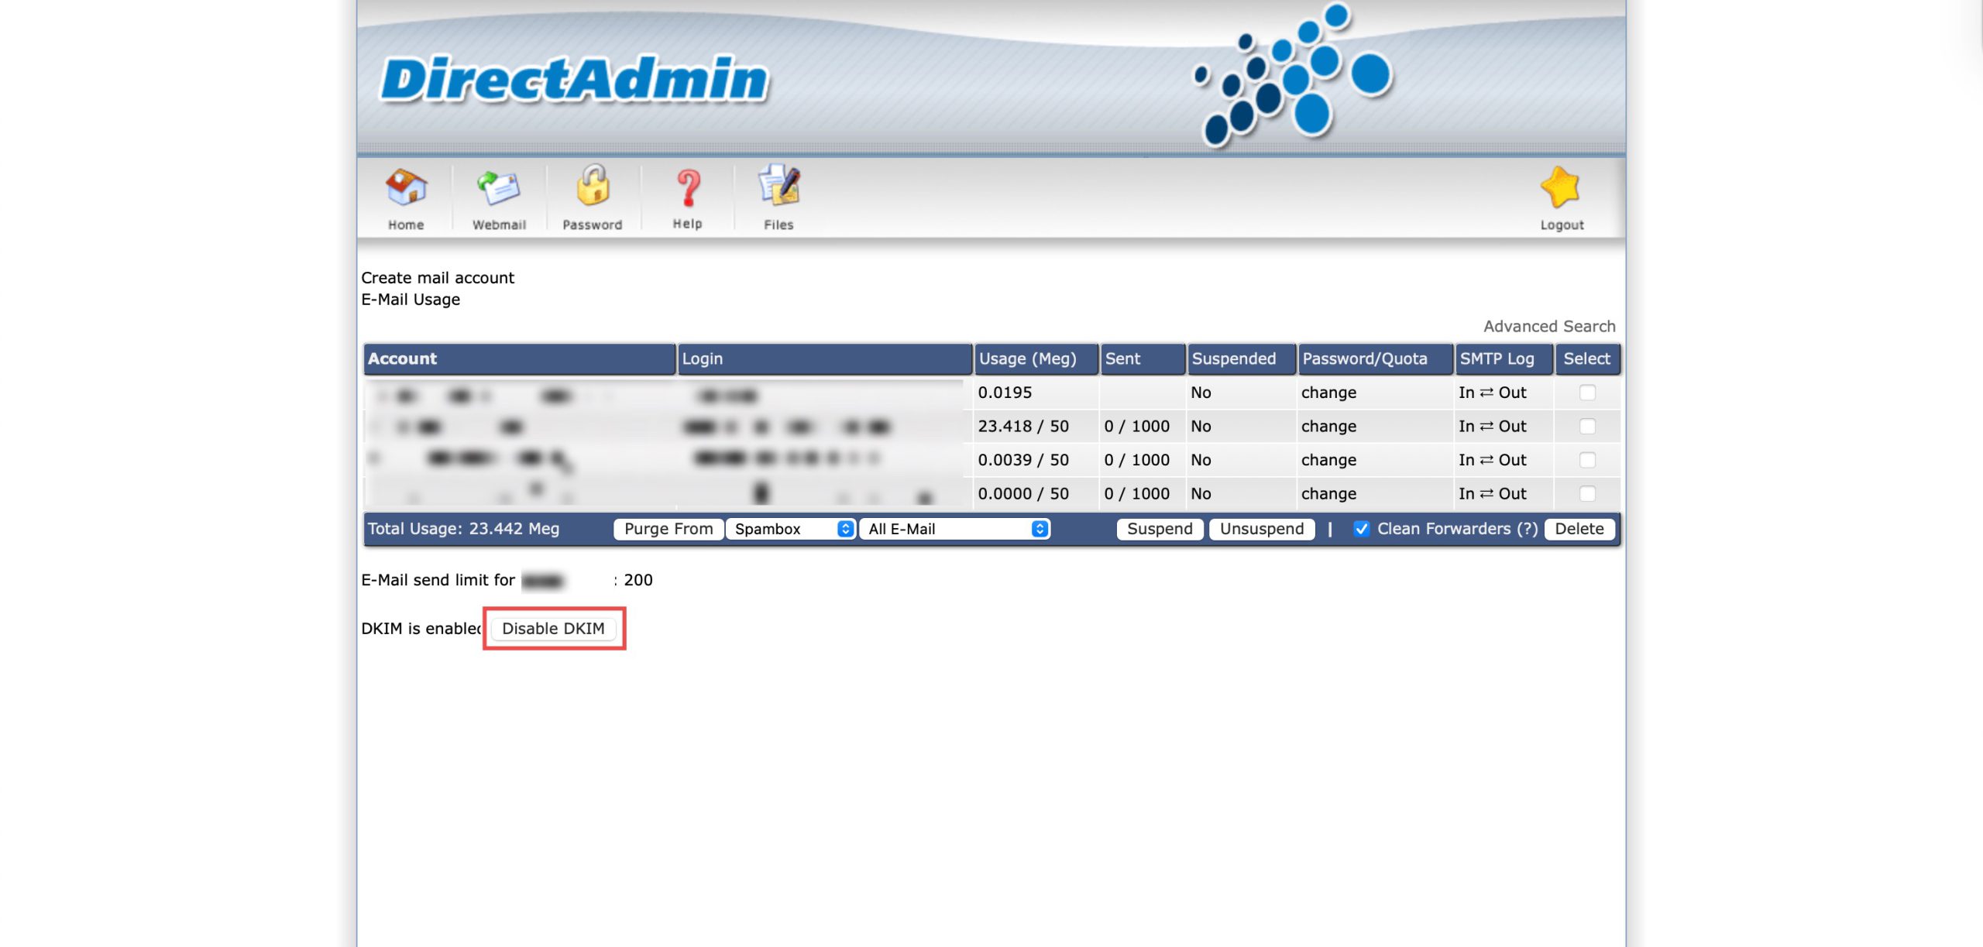The image size is (1983, 947).
Task: Sort by Usage (Meg) column header
Action: click(x=1027, y=359)
